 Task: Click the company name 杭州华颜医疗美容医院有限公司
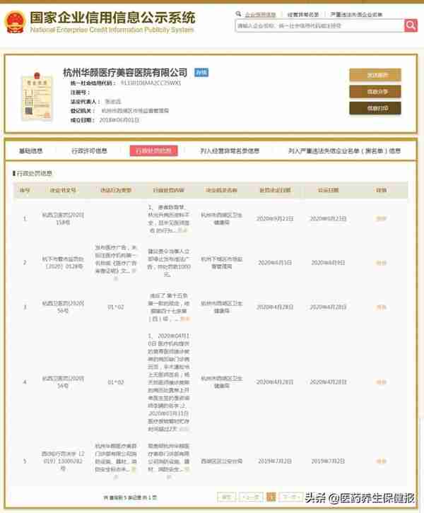[125, 72]
